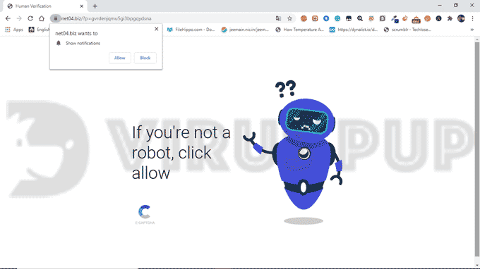Open the magnifying glass extension icon
The image size is (480, 269).
tap(360, 18)
